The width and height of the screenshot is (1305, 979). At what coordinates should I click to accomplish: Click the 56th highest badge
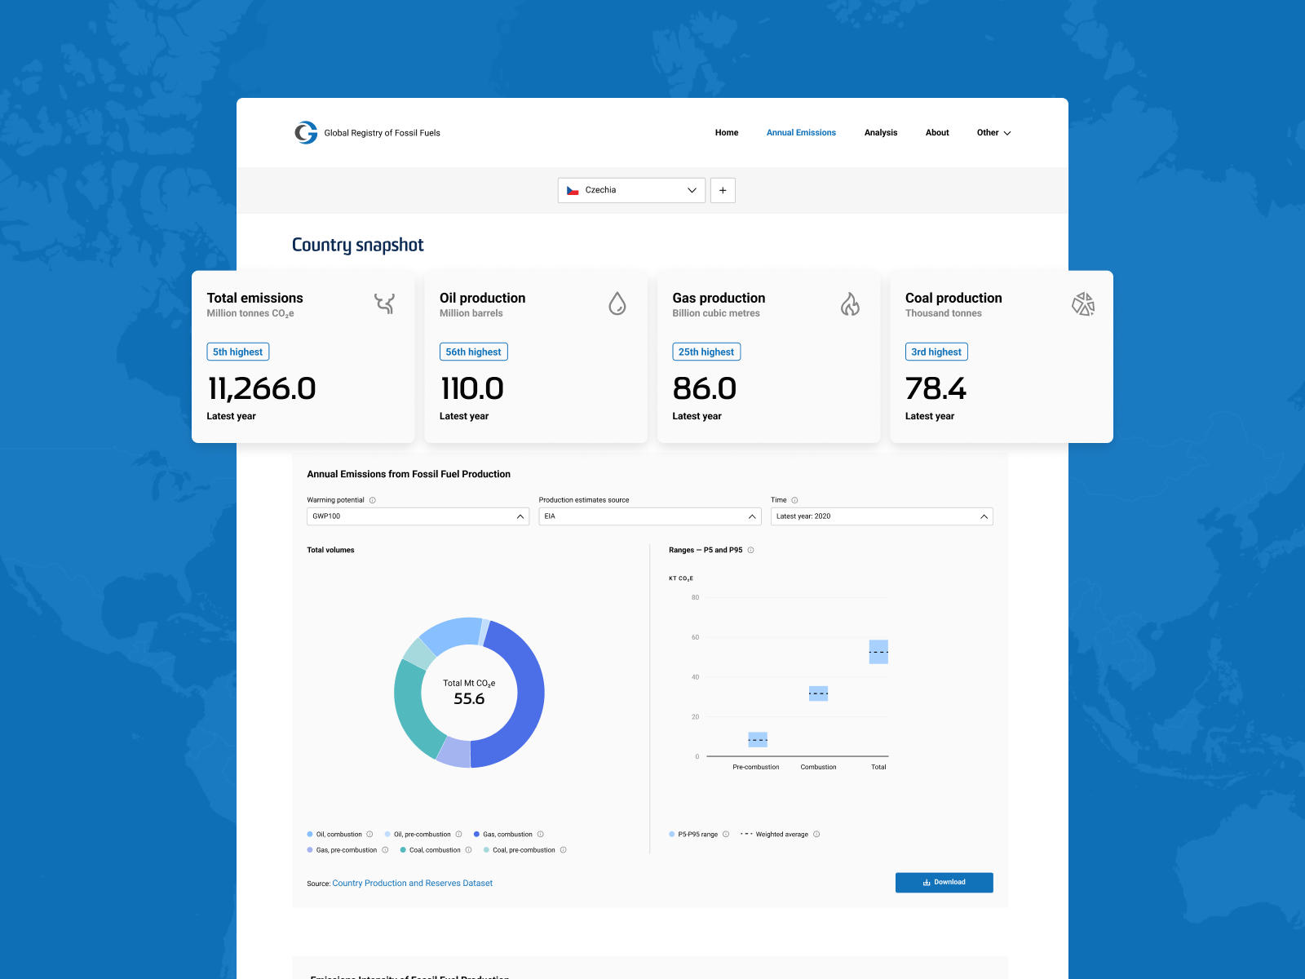point(473,352)
